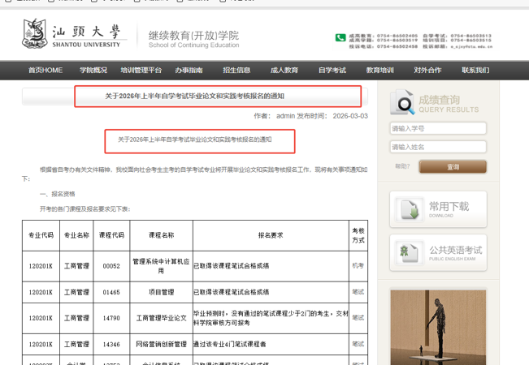Go to 首页HOME in navigation bar
Viewport: 529px width, 365px height.
click(46, 71)
